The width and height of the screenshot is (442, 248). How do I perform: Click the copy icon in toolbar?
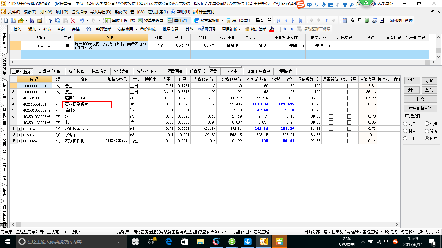coord(58,20)
